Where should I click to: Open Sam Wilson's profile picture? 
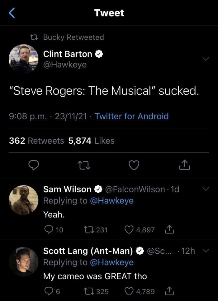pyautogui.click(x=23, y=199)
